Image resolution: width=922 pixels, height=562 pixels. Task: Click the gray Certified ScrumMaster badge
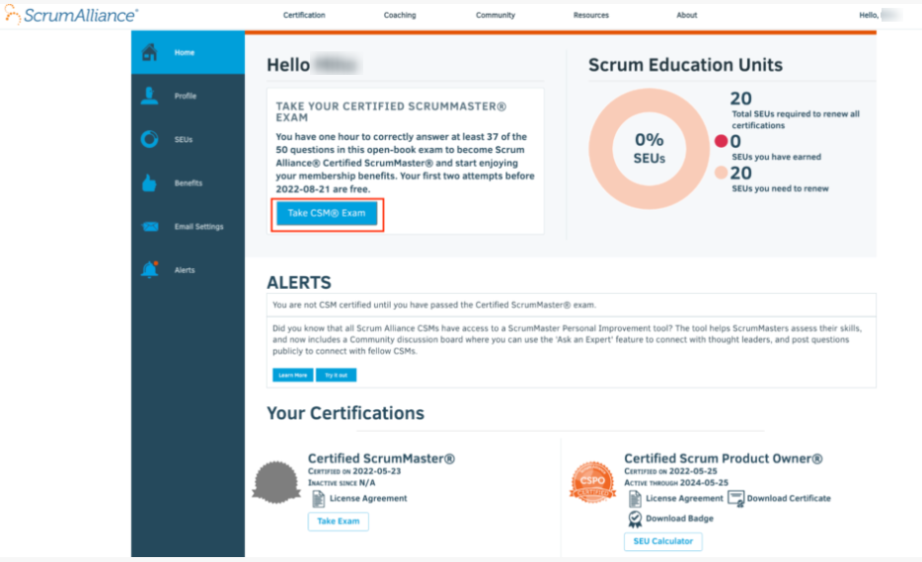[x=275, y=483]
